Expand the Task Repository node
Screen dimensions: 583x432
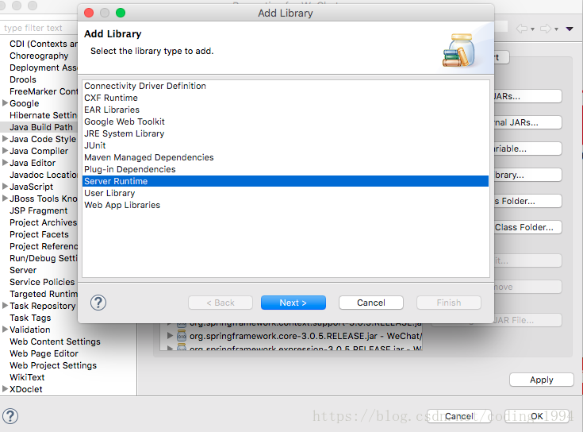click(x=5, y=306)
